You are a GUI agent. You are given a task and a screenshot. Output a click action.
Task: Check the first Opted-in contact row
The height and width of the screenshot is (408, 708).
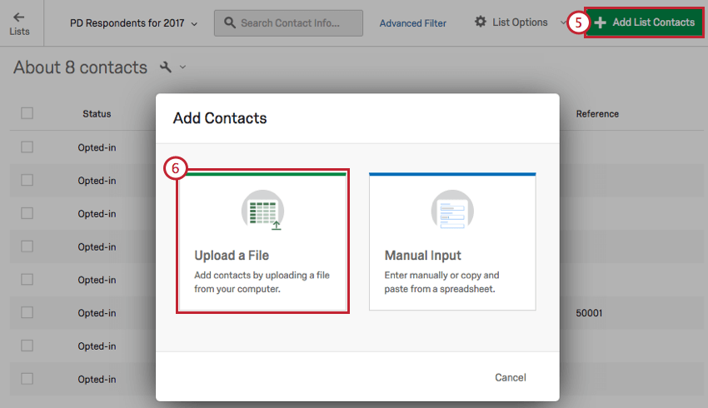[x=27, y=147]
